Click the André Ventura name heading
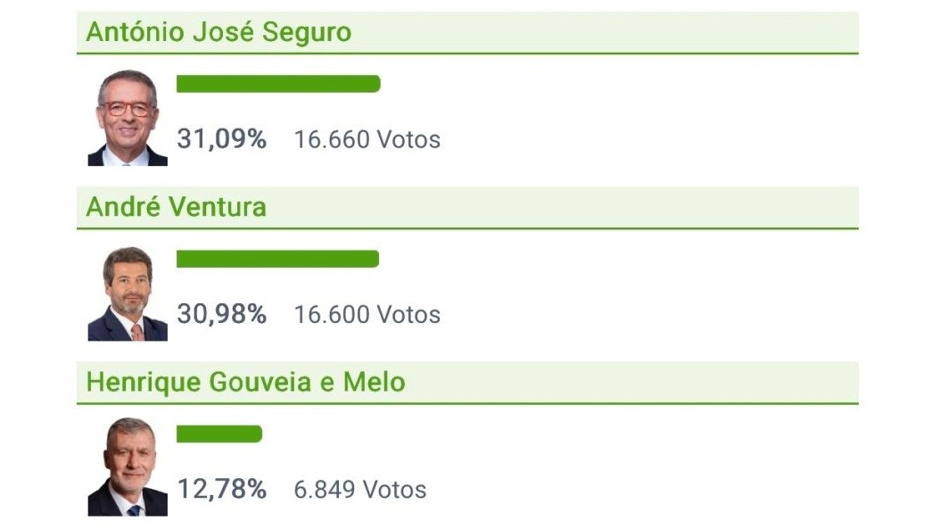Screen dimensions: 948x529 pyautogui.click(x=176, y=208)
